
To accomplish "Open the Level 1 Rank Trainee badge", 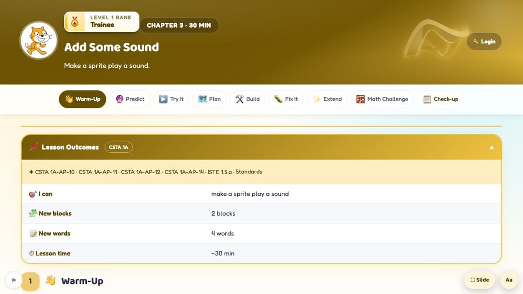I will pos(102,22).
